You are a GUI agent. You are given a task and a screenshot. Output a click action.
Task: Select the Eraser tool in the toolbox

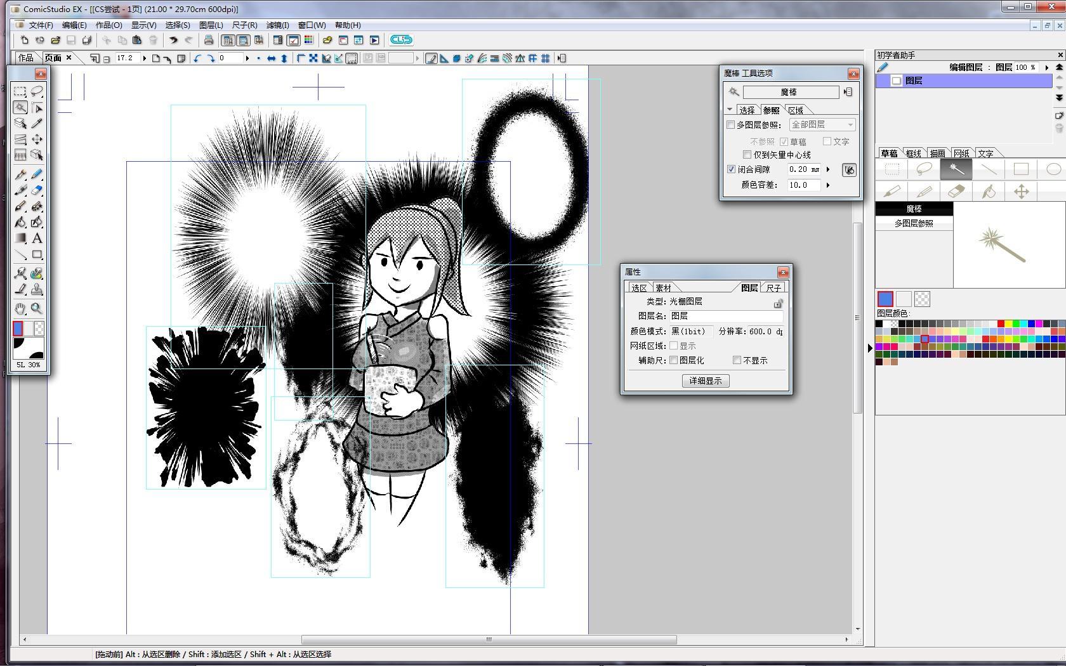pyautogui.click(x=37, y=190)
